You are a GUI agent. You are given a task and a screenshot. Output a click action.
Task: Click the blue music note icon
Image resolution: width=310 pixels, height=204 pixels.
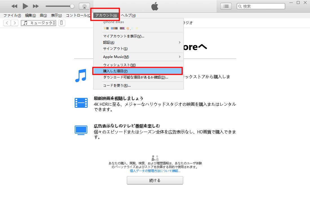[81, 75]
